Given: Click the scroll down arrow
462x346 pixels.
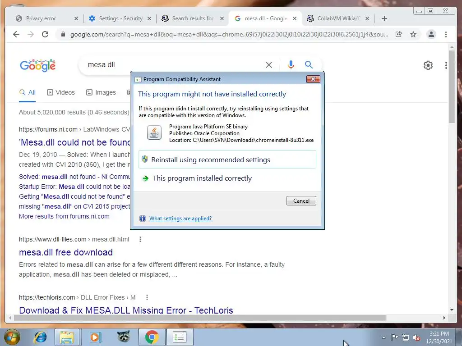Looking at the screenshot, I should 452,310.
